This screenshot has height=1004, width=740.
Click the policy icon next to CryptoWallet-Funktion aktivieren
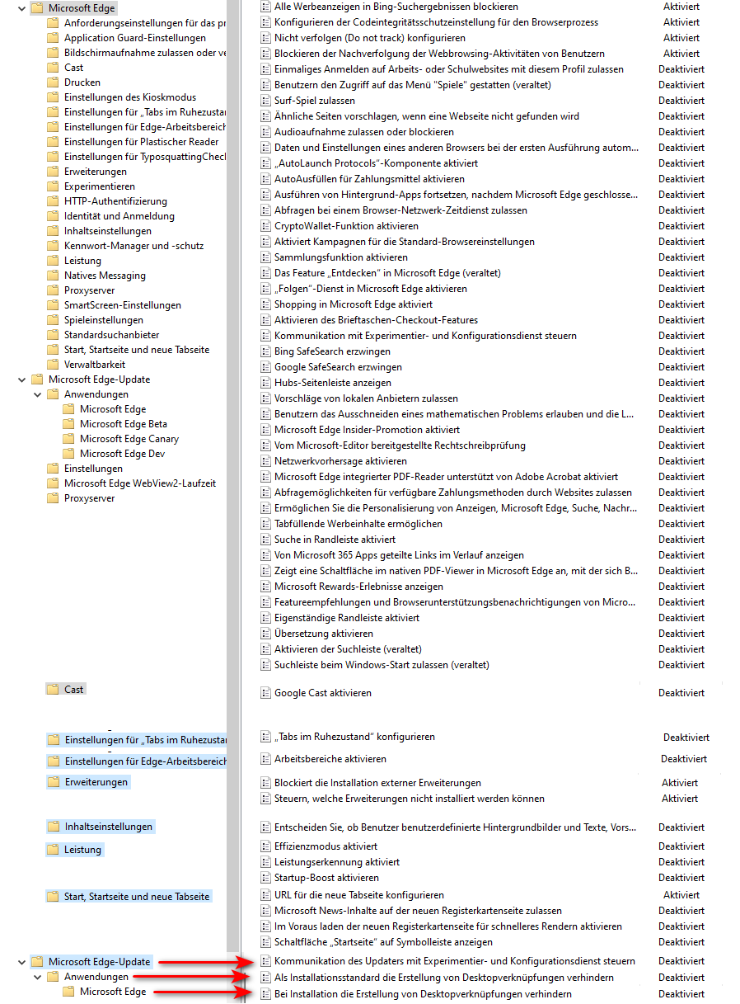(x=265, y=226)
